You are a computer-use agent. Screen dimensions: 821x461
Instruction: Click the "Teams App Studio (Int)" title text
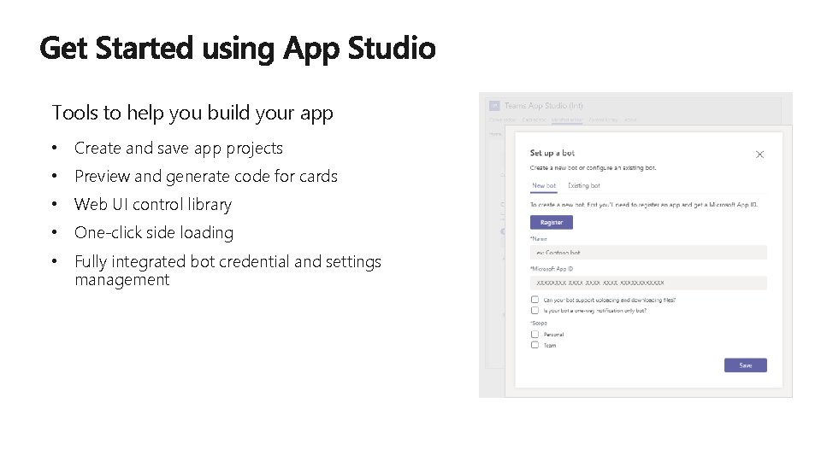(x=544, y=106)
